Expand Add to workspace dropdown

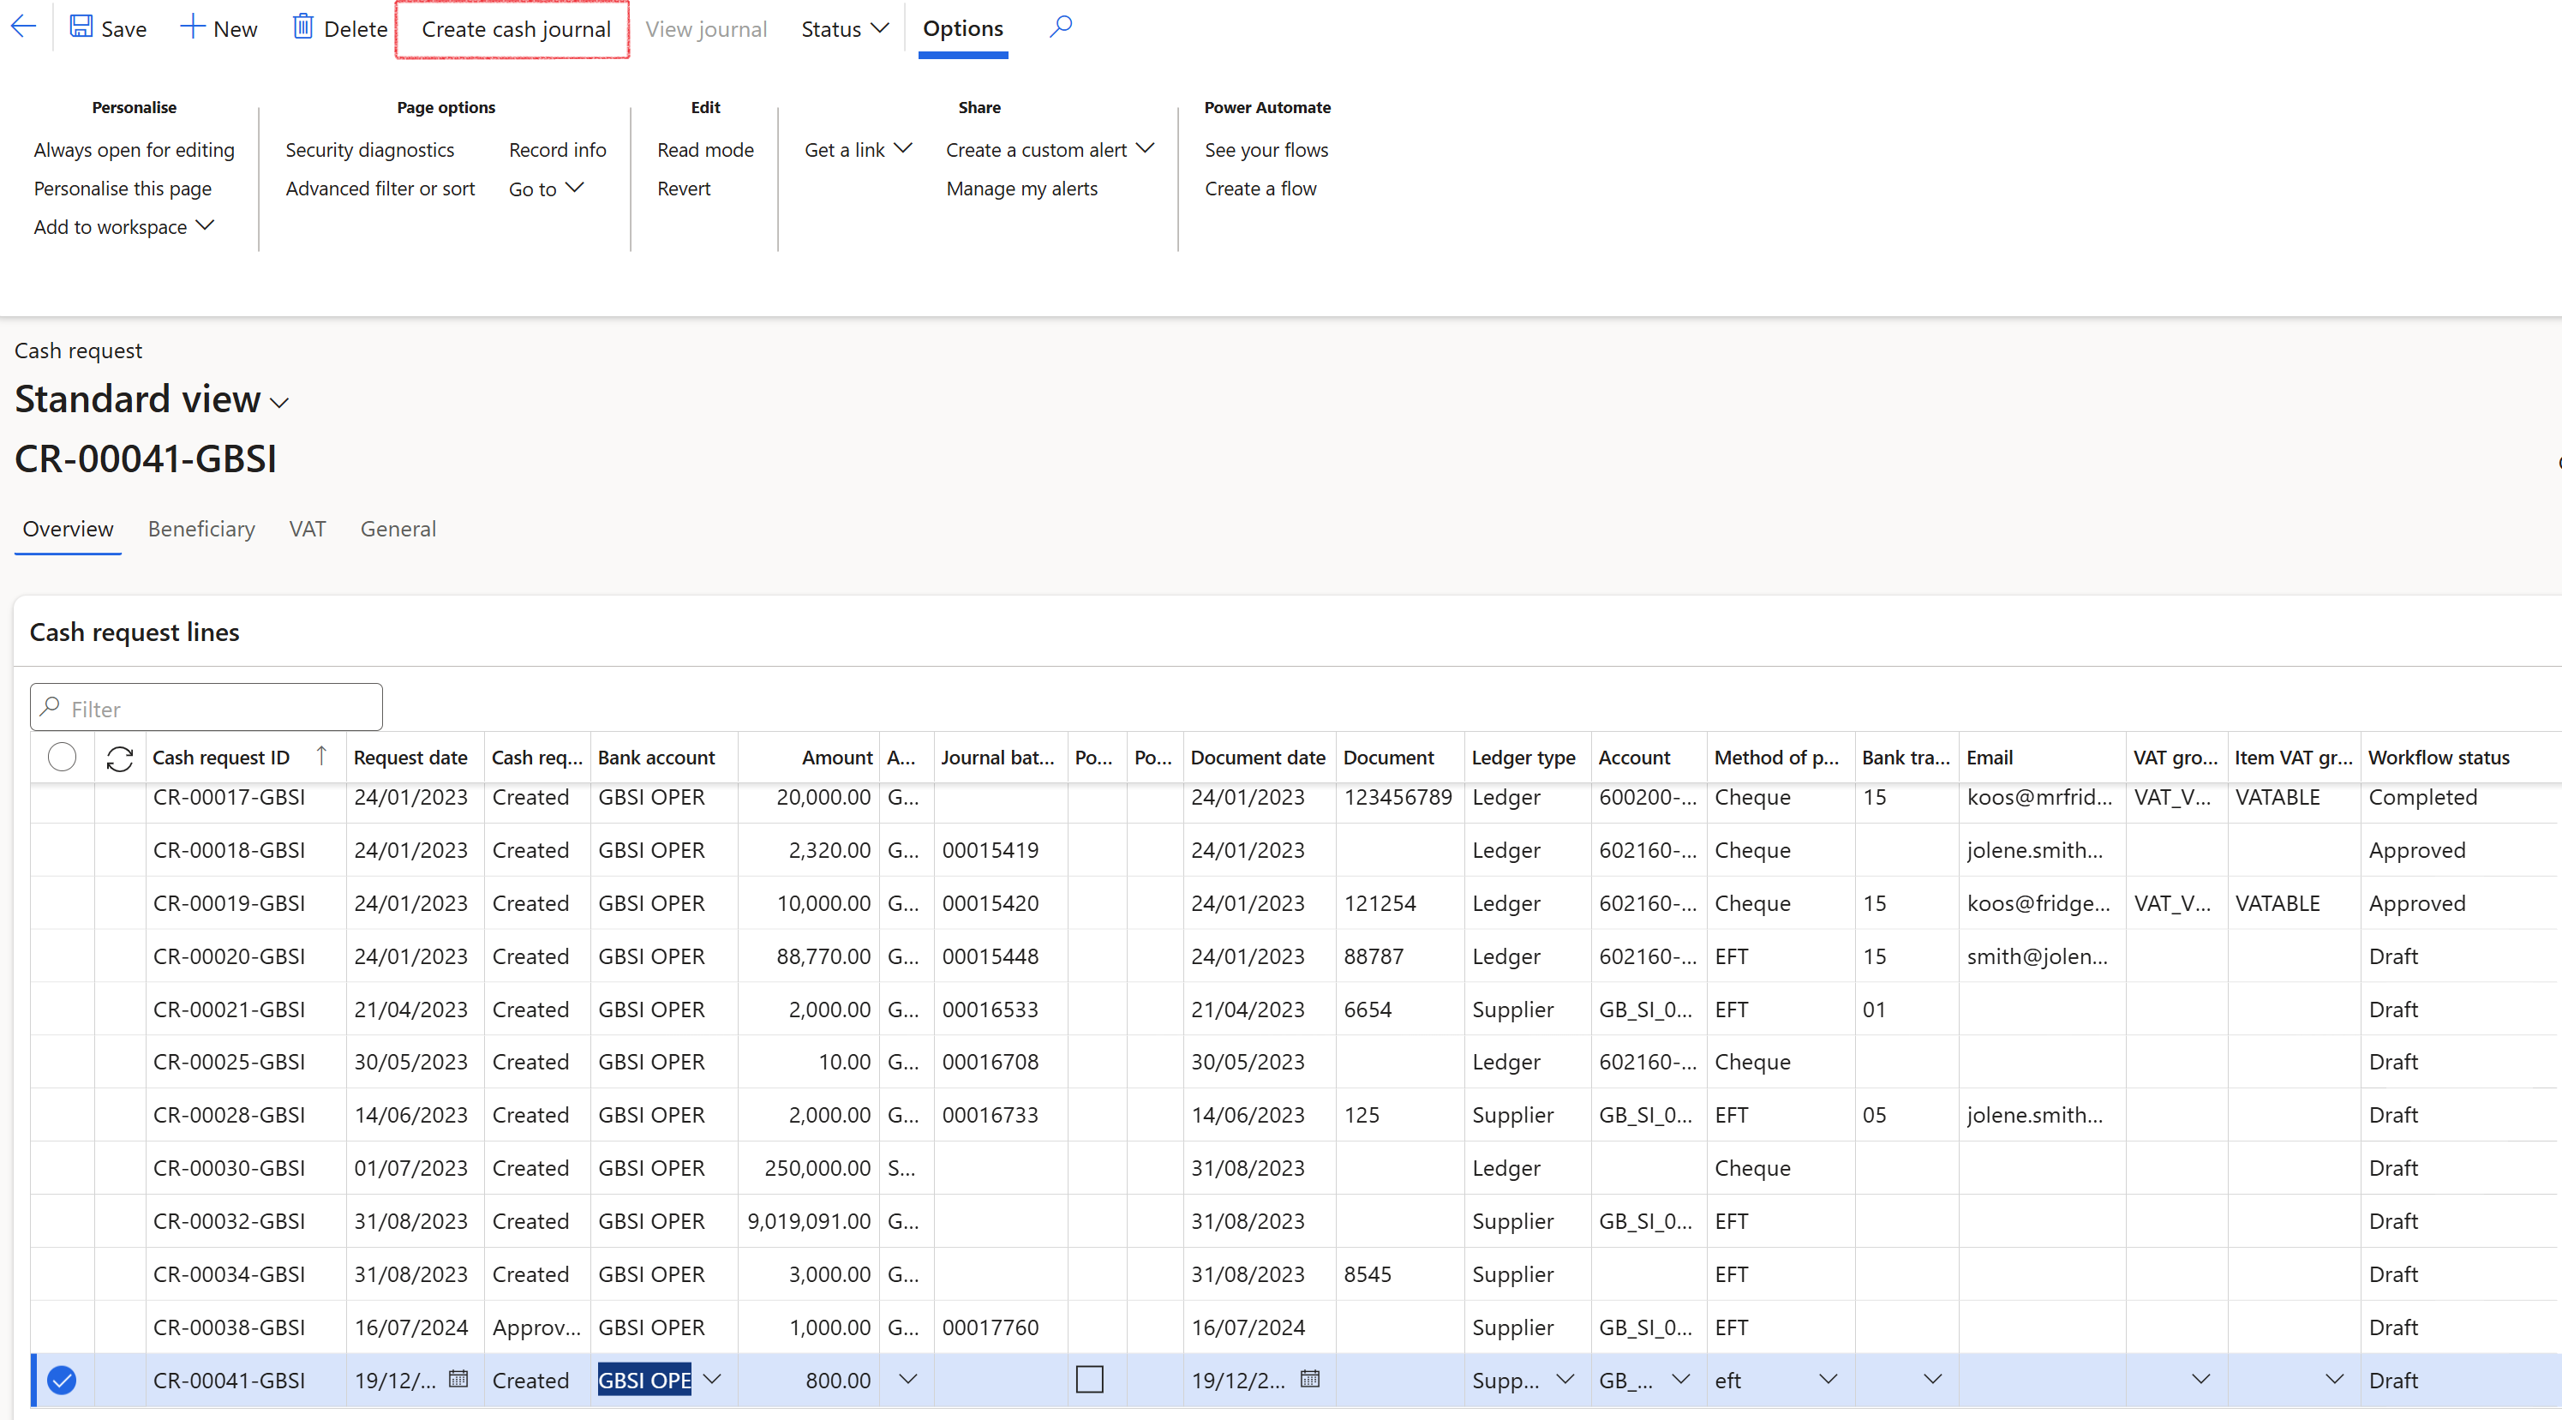(124, 227)
